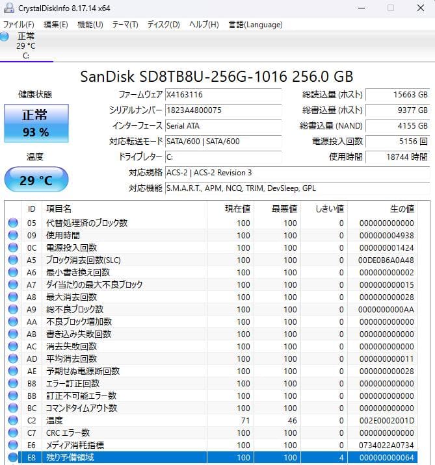Click status orb for ID BB row
This screenshot has height=465, width=435.
coord(13,396)
